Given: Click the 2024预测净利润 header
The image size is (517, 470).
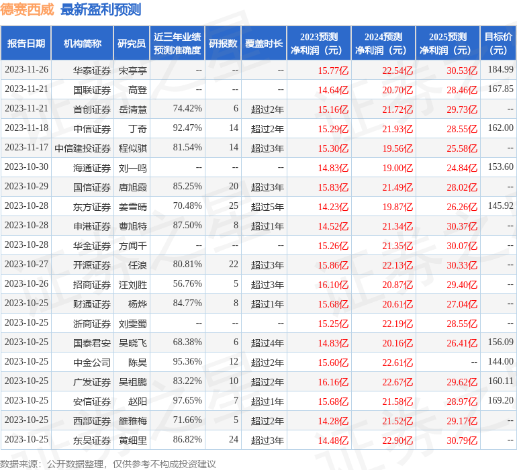Looking at the screenshot, I should pyautogui.click(x=383, y=43).
